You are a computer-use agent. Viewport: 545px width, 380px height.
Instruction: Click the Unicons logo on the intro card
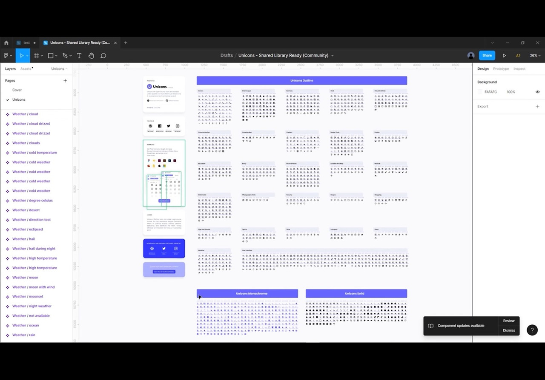[x=149, y=87]
